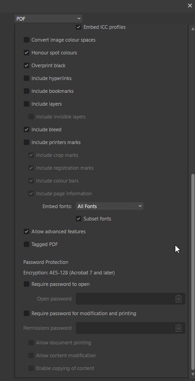
Task: Check Require password for modification and printing
Action: point(26,313)
